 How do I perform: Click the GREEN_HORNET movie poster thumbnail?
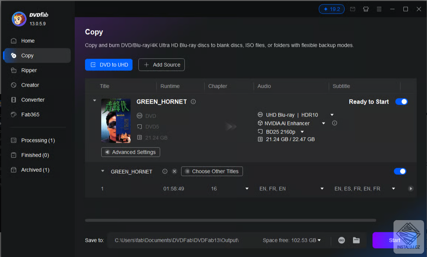point(116,121)
